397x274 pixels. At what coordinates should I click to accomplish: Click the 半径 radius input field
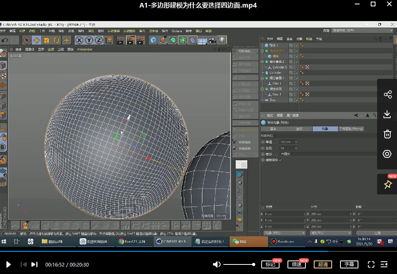click(x=286, y=142)
